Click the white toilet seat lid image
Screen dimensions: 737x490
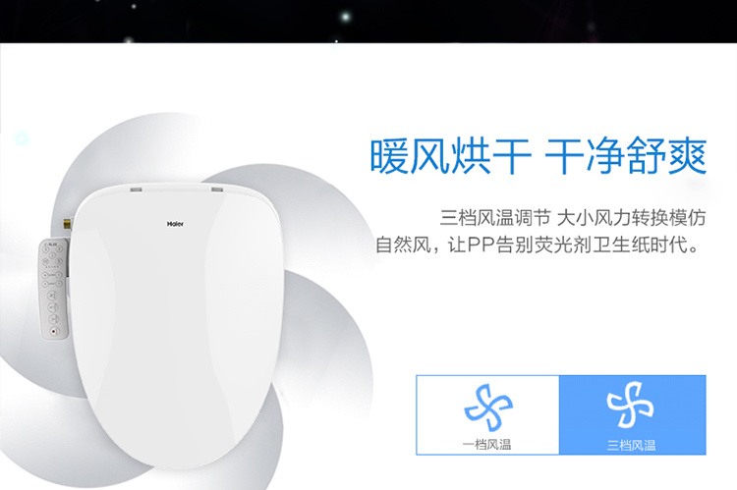pos(176,324)
